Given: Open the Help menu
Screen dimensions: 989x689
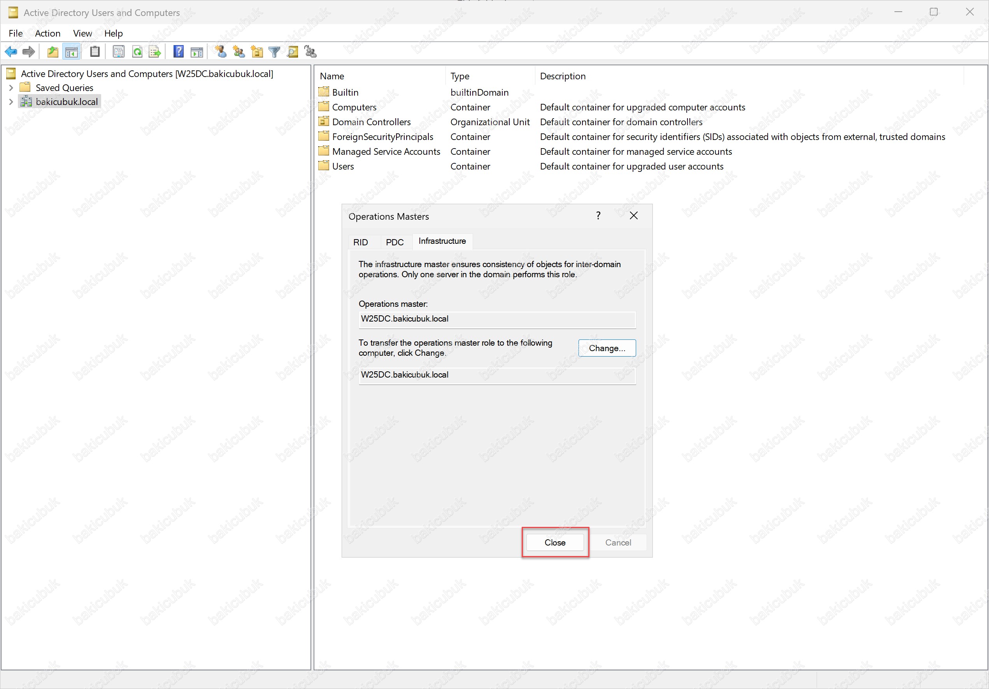Looking at the screenshot, I should tap(113, 33).
